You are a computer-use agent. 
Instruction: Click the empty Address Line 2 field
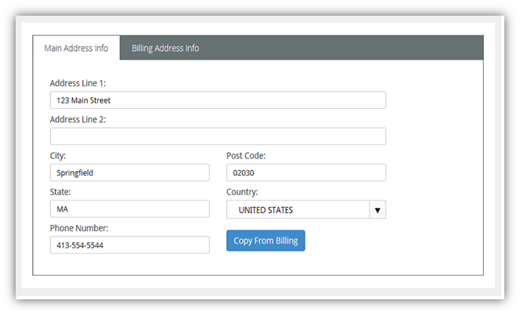[218, 136]
